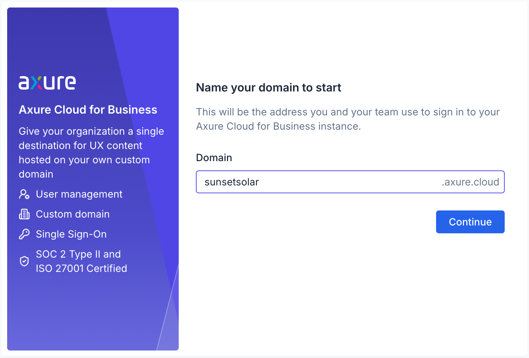The height and width of the screenshot is (358, 529).
Task: Select the Single Sign-On feature text
Action: pyautogui.click(x=71, y=234)
